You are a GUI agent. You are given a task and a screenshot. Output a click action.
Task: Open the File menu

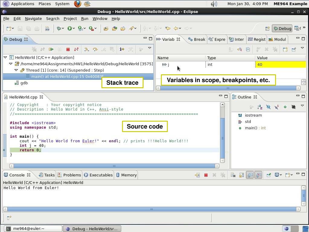tap(6, 18)
